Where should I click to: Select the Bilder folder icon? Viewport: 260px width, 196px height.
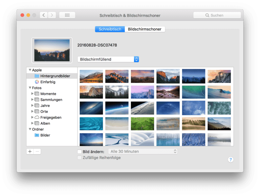[x=37, y=135]
